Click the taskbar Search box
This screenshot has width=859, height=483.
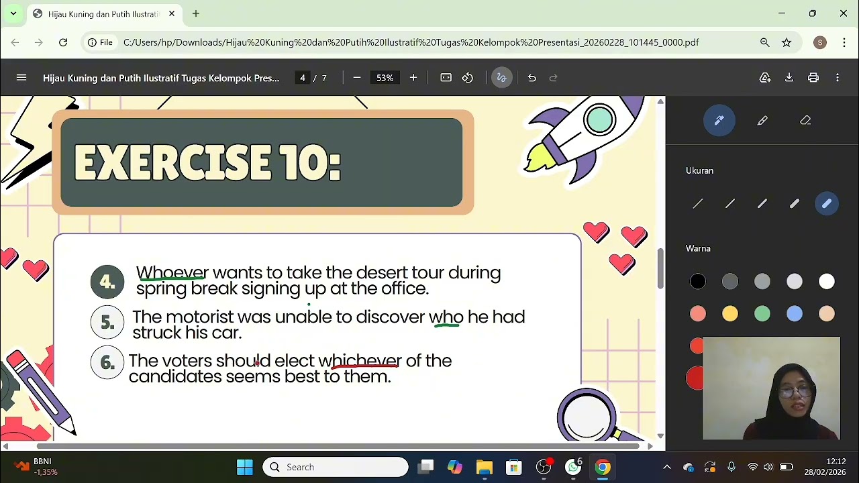(336, 467)
